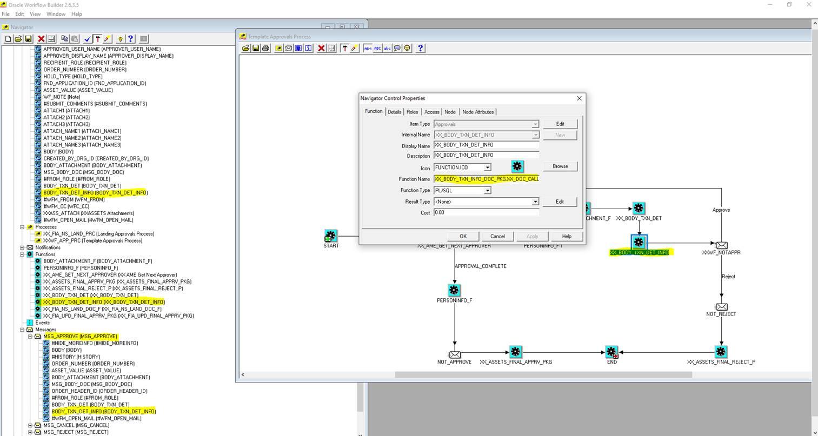Collapse MSG_APPROVE message node
This screenshot has height=436, width=818.
pyautogui.click(x=30, y=337)
